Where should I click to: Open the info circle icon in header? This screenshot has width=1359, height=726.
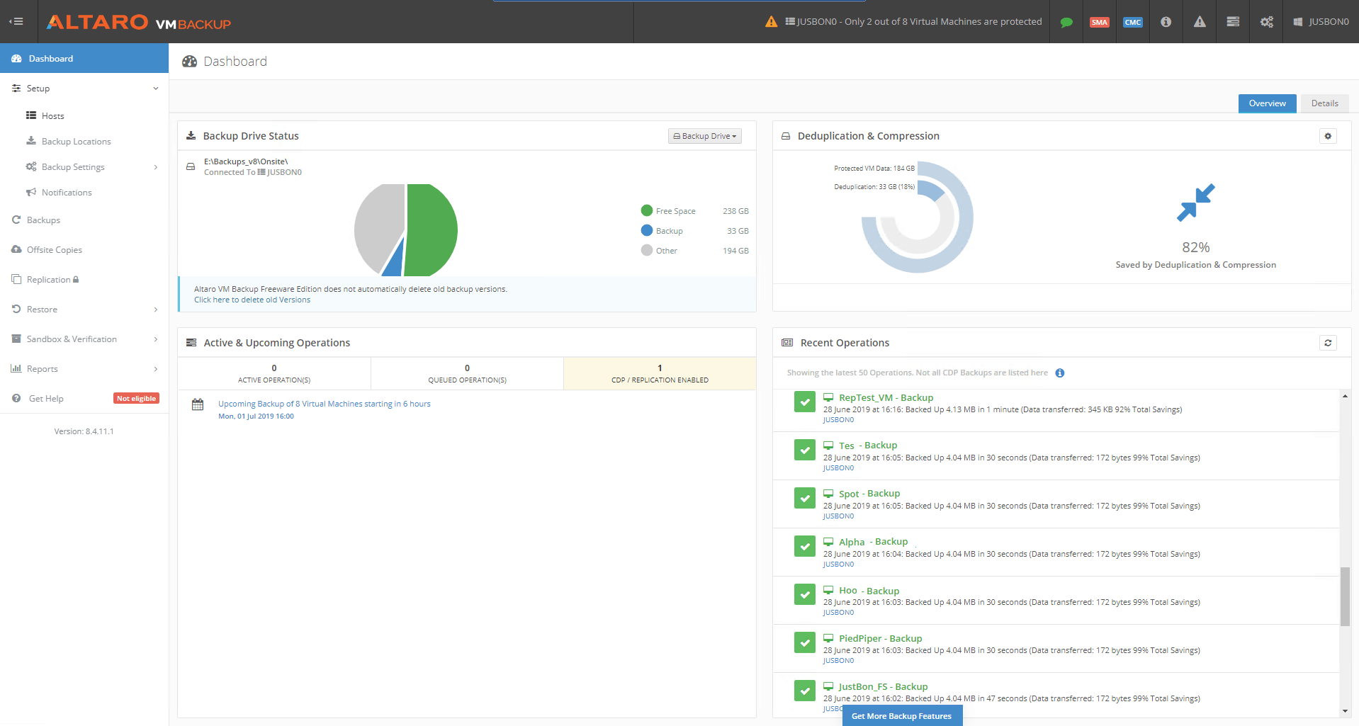[1166, 22]
